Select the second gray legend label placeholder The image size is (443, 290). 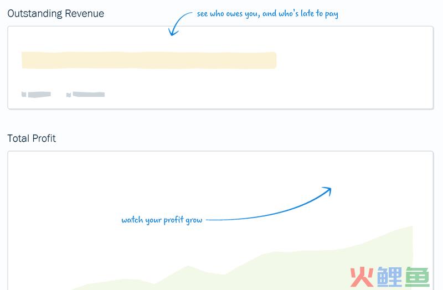coord(89,94)
